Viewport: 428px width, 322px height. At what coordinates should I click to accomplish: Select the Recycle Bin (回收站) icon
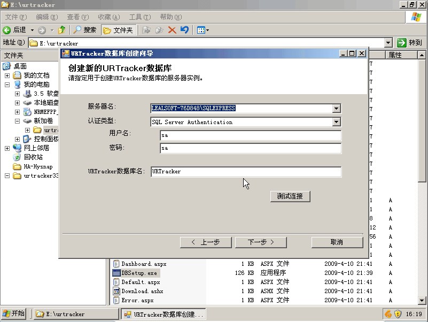click(17, 157)
